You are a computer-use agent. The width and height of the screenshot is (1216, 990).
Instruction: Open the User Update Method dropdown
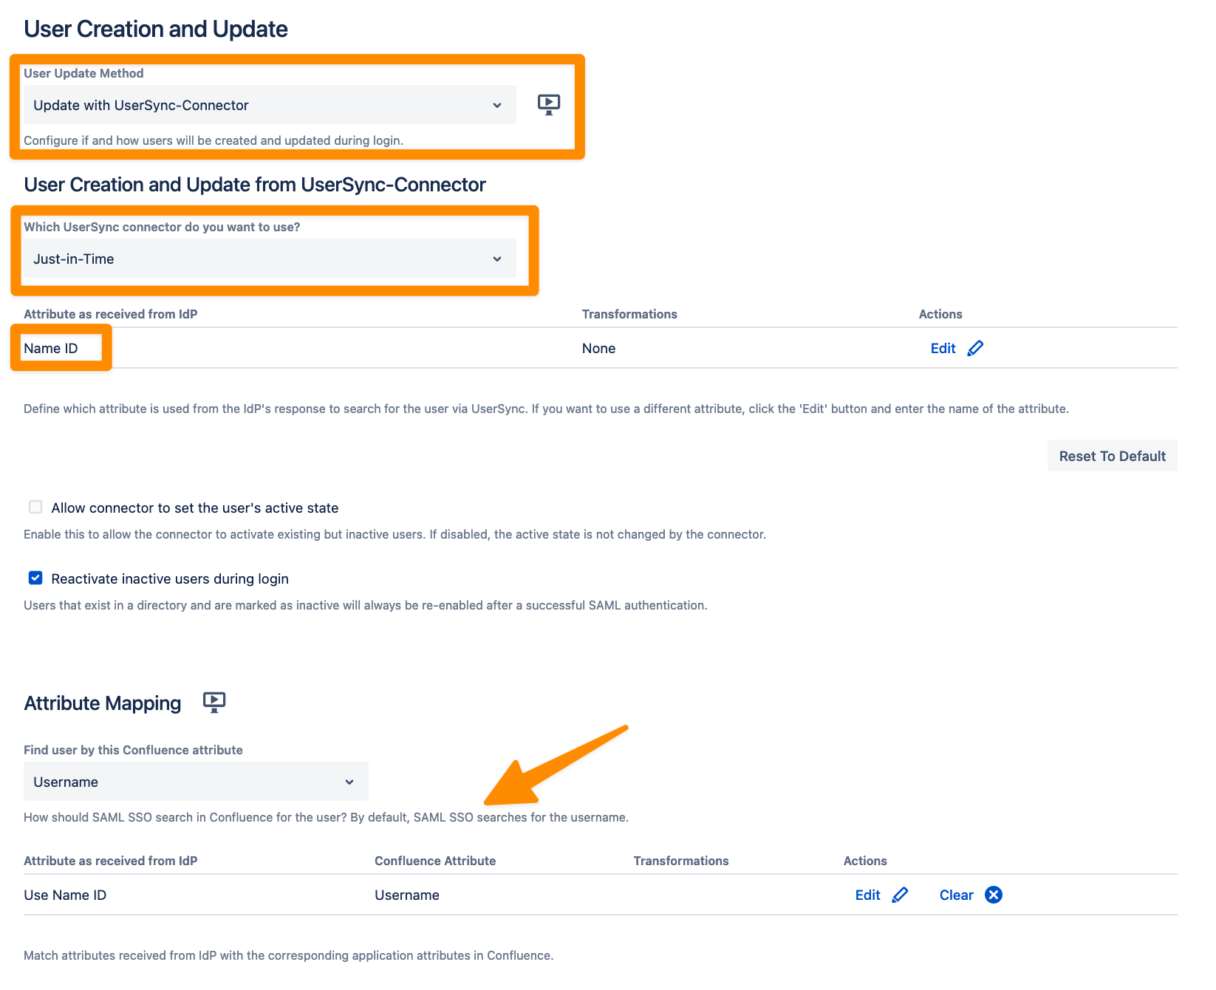(269, 105)
